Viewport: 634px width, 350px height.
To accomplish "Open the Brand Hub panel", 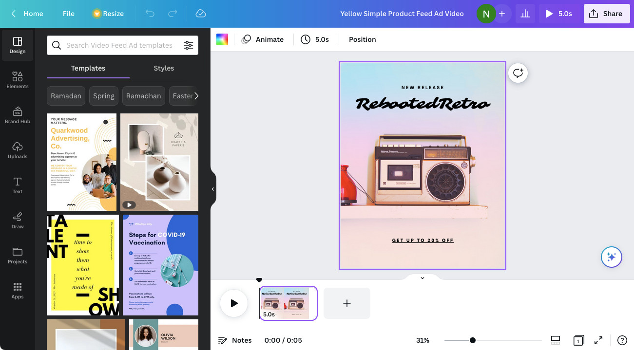I will [18, 115].
